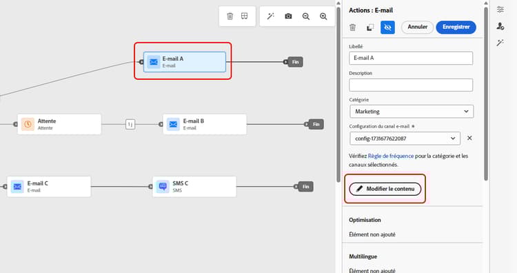Select the SMS C activity label
Screen dimensions: 517x273
pos(180,183)
